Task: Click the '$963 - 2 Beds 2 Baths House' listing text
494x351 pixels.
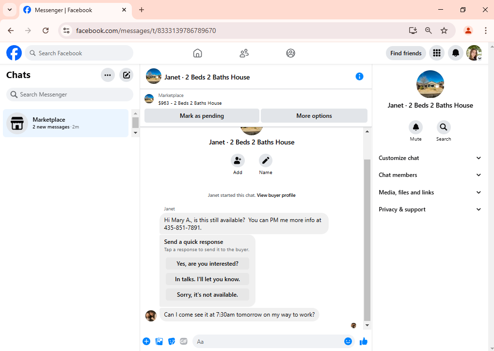Action: click(x=190, y=103)
